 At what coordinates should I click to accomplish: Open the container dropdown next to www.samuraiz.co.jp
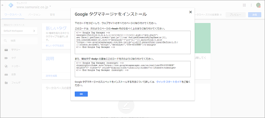(x=50, y=7)
